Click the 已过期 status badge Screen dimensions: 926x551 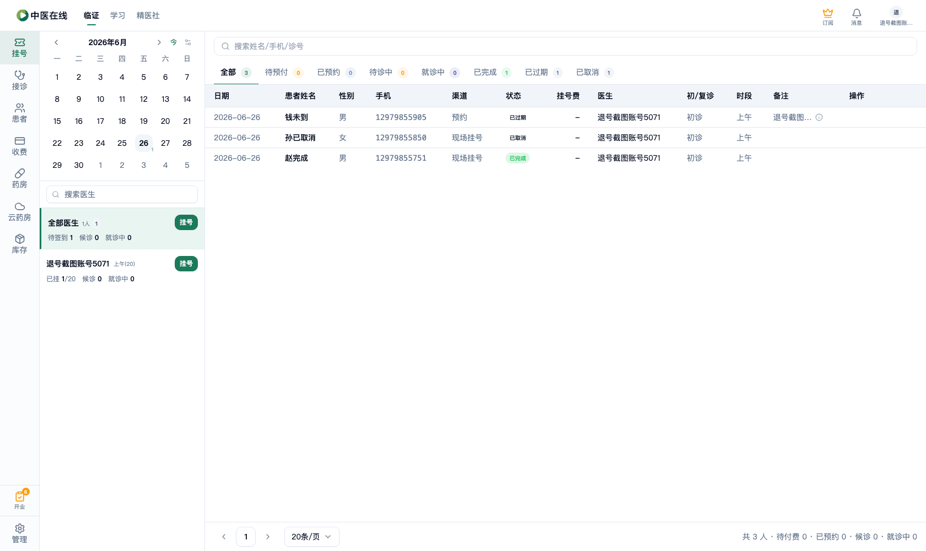518,117
